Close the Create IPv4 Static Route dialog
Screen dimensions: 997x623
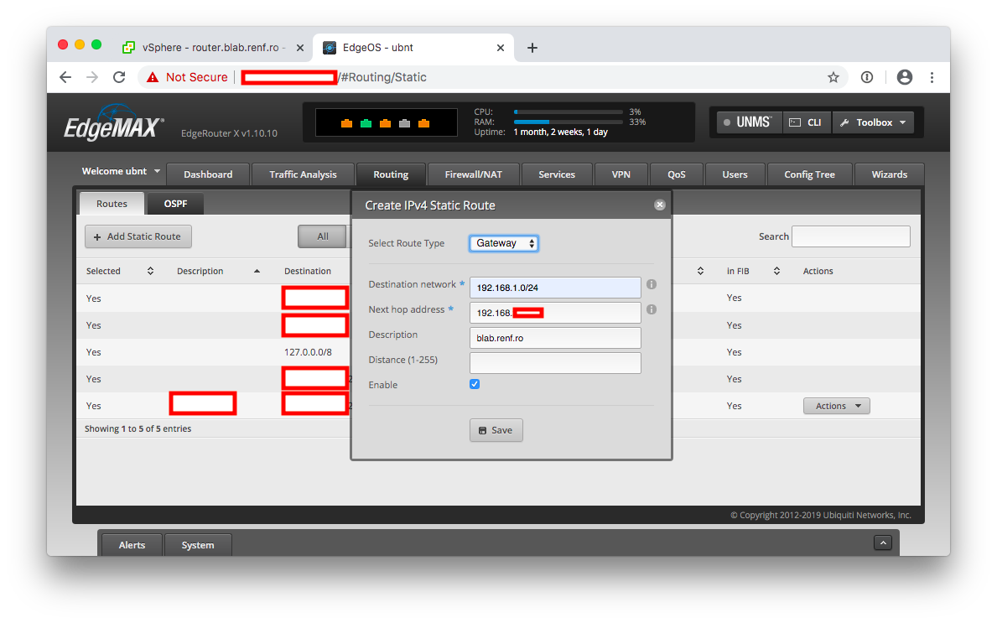659,205
